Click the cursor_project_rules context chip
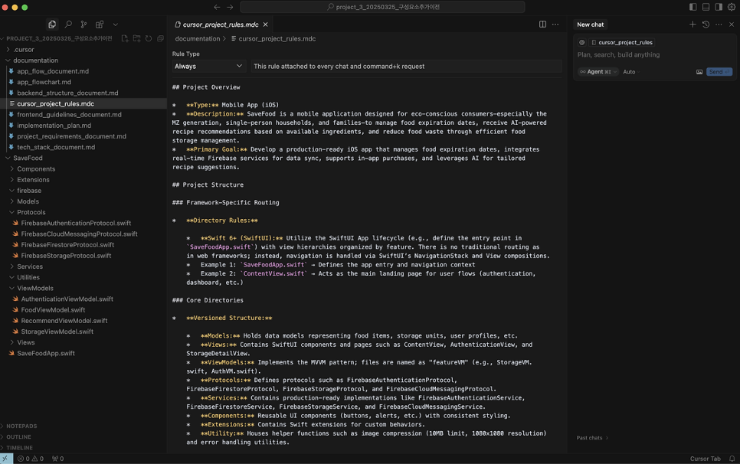The image size is (740, 464). 621,42
